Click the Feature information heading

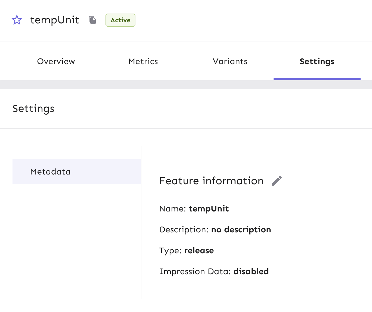click(x=211, y=181)
